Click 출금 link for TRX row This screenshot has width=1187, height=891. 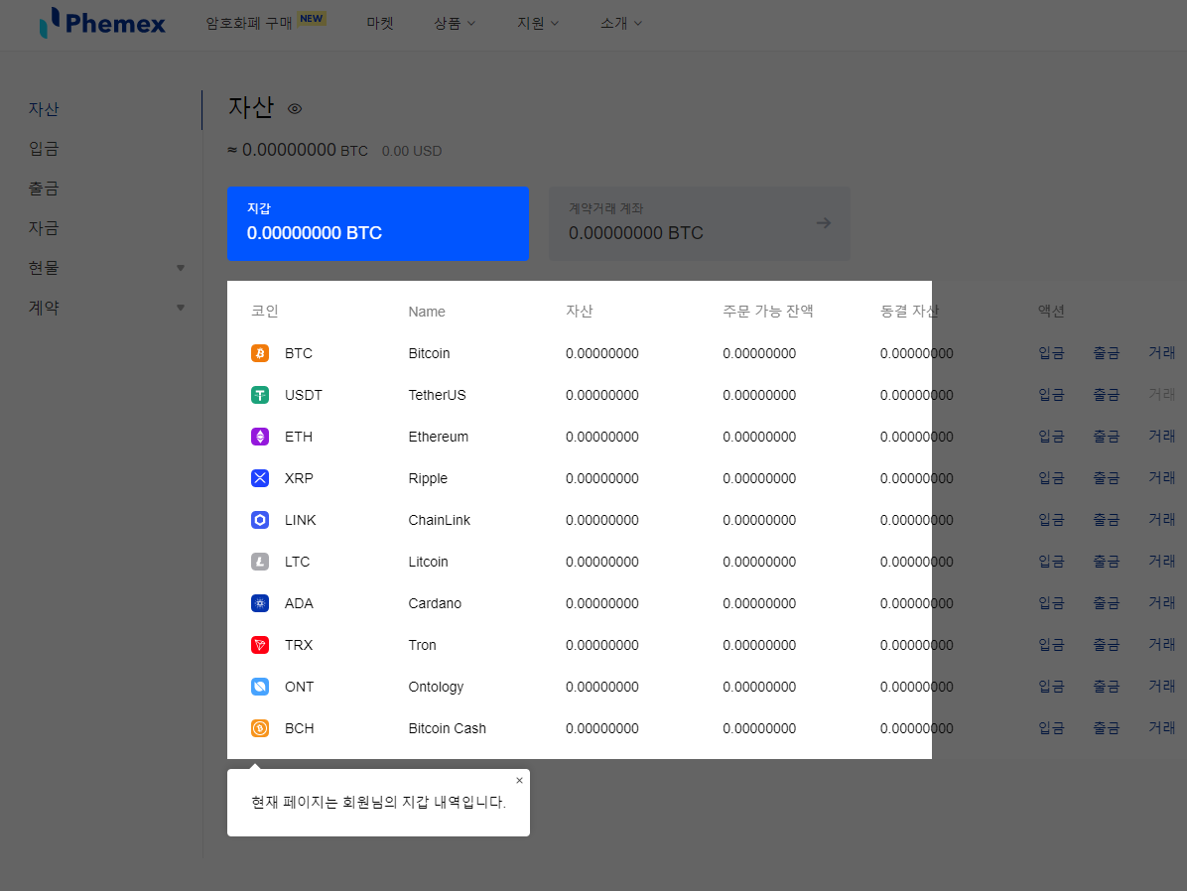[1106, 645]
